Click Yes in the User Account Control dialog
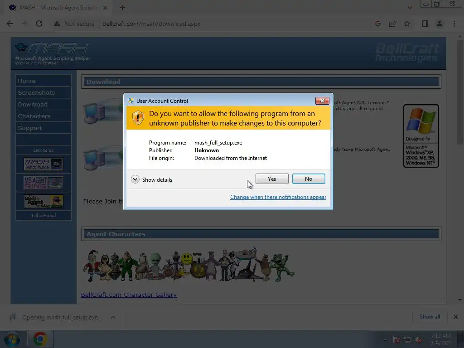The width and height of the screenshot is (464, 348). tap(272, 179)
